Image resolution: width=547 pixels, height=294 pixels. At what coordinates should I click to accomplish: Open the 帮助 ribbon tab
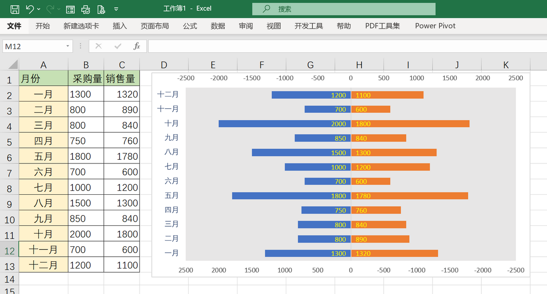click(x=344, y=26)
